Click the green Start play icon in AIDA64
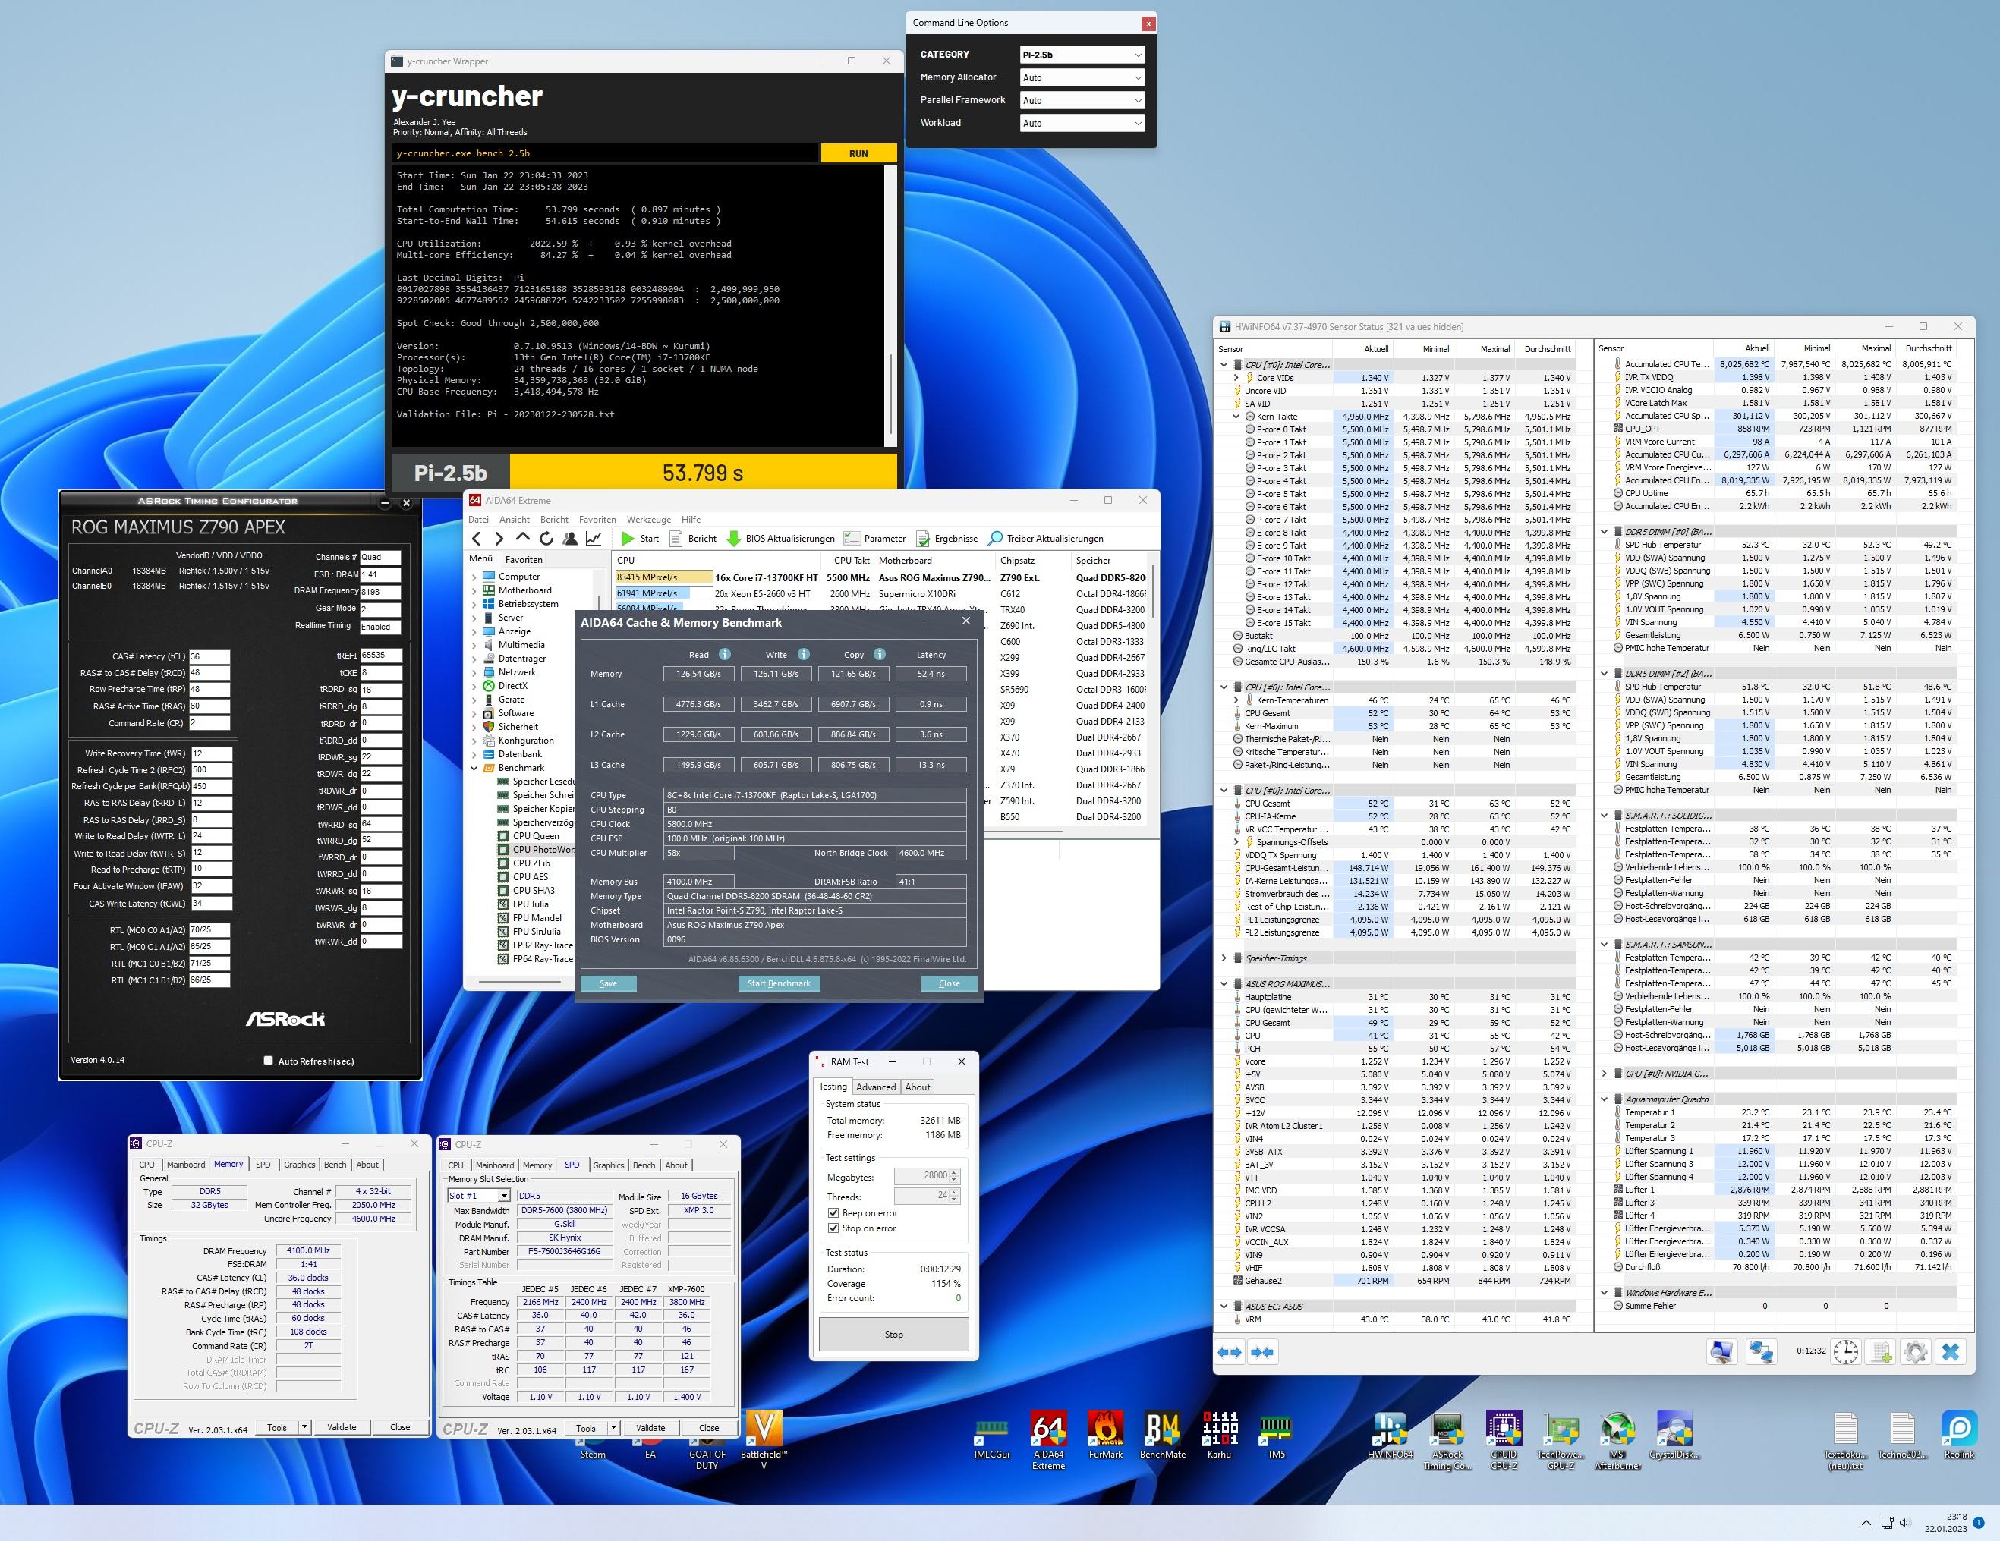 click(x=627, y=539)
